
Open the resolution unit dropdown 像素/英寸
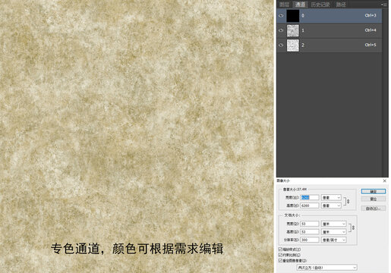[x=333, y=240]
